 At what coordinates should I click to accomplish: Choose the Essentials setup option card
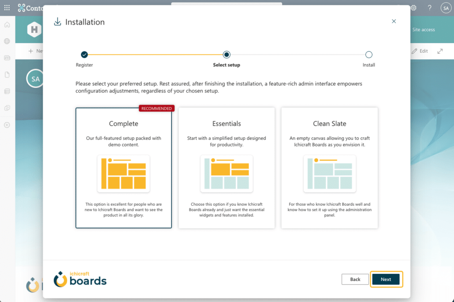[x=227, y=168]
